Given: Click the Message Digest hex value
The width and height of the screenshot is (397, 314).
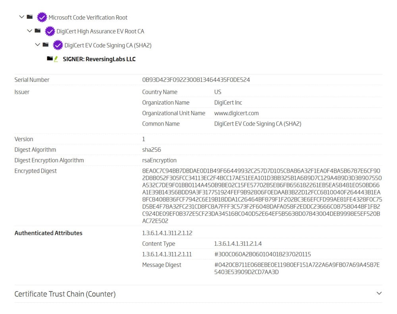Looking at the screenshot, I should (297, 268).
